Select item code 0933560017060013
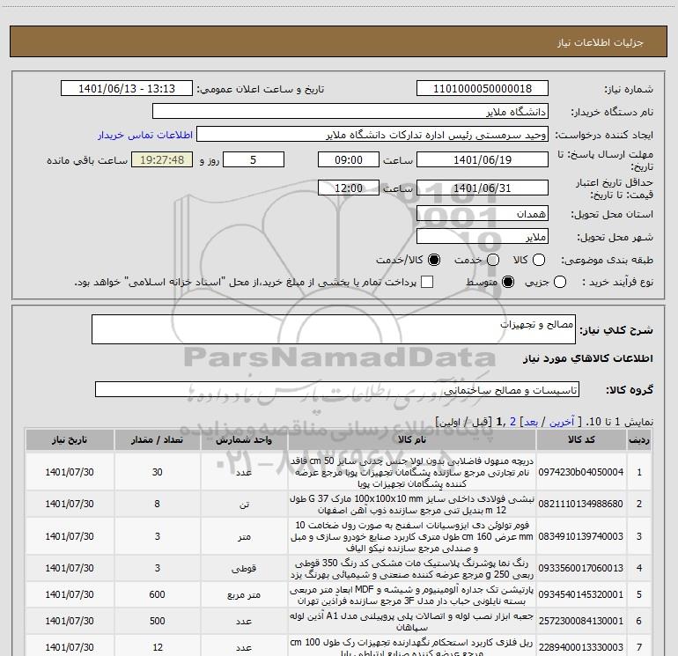This screenshot has height=656, width=678. click(x=581, y=568)
